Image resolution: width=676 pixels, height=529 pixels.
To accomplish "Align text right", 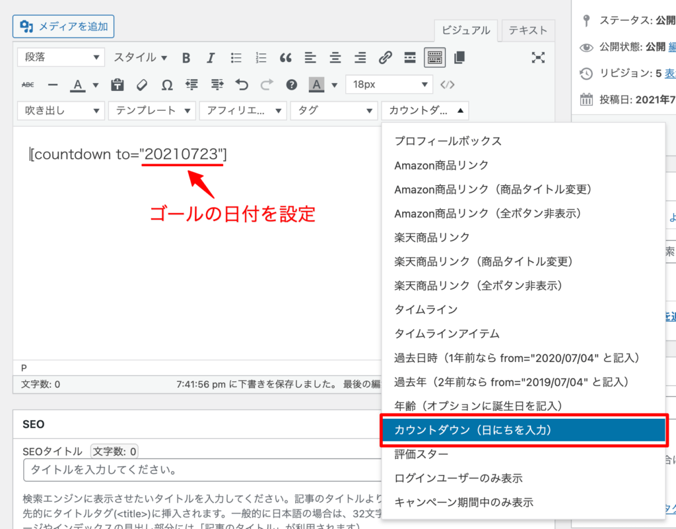I will click(360, 58).
